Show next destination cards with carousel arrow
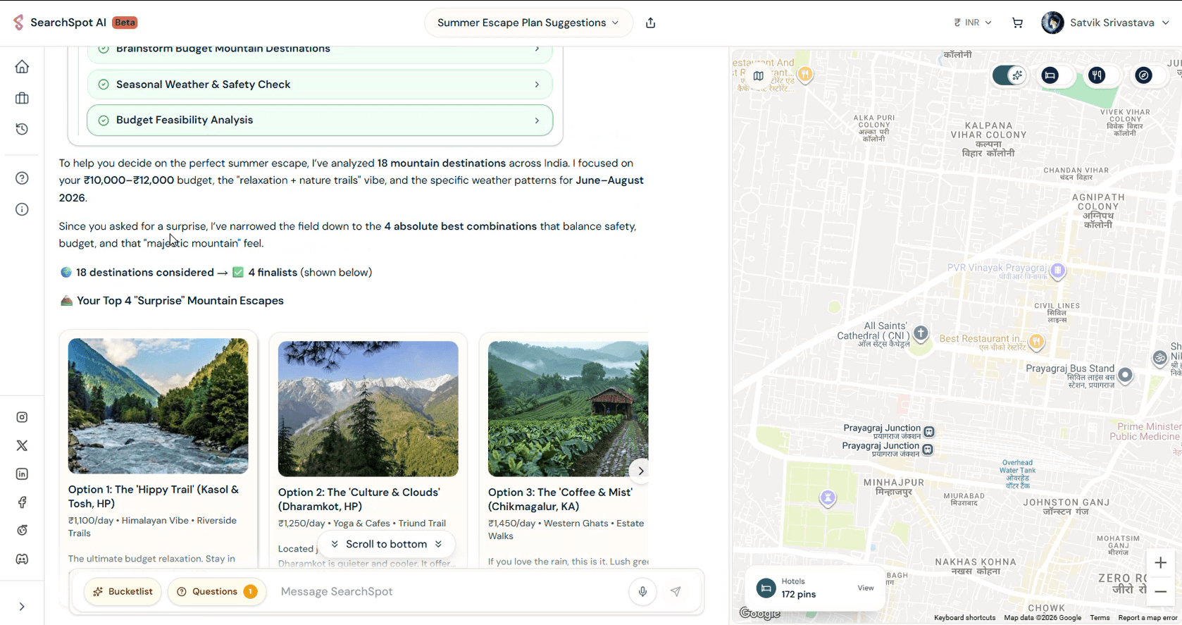 pyautogui.click(x=640, y=471)
